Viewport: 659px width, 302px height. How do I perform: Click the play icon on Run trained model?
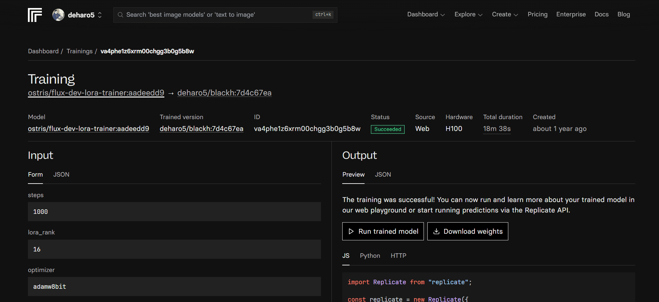tap(351, 232)
